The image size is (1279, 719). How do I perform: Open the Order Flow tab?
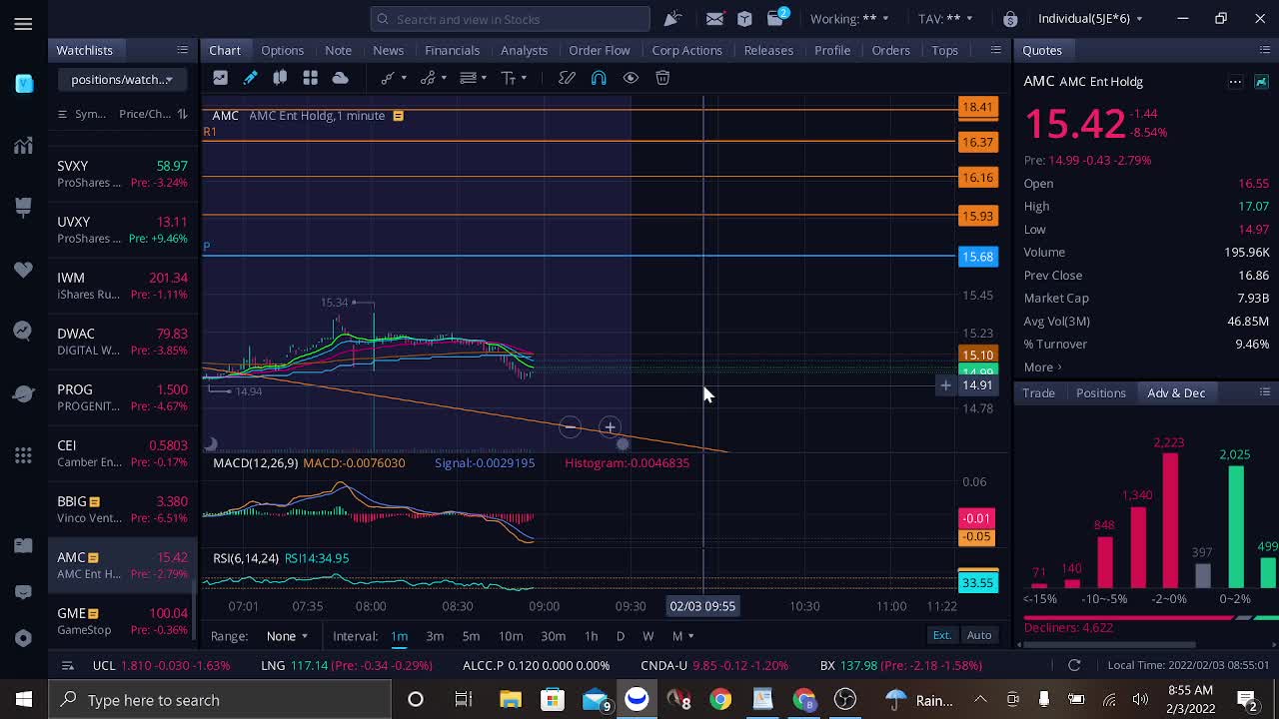pyautogui.click(x=600, y=50)
